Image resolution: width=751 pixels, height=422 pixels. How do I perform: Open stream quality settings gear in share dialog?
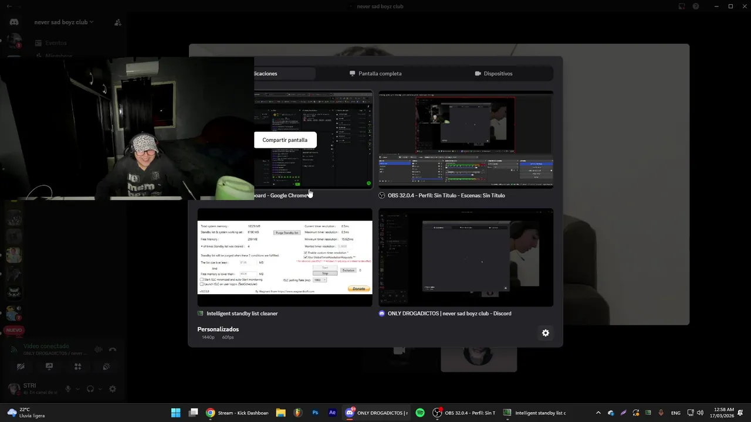pyautogui.click(x=546, y=333)
